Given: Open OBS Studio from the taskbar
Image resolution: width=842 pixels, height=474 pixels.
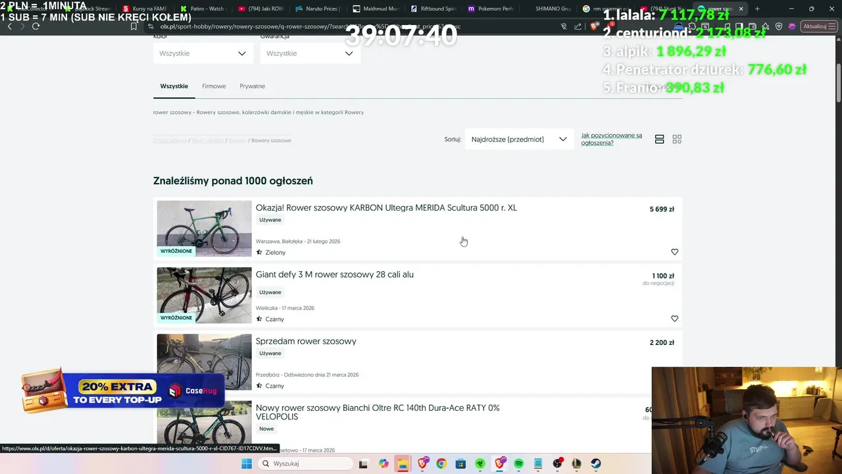Looking at the screenshot, I should point(558,463).
